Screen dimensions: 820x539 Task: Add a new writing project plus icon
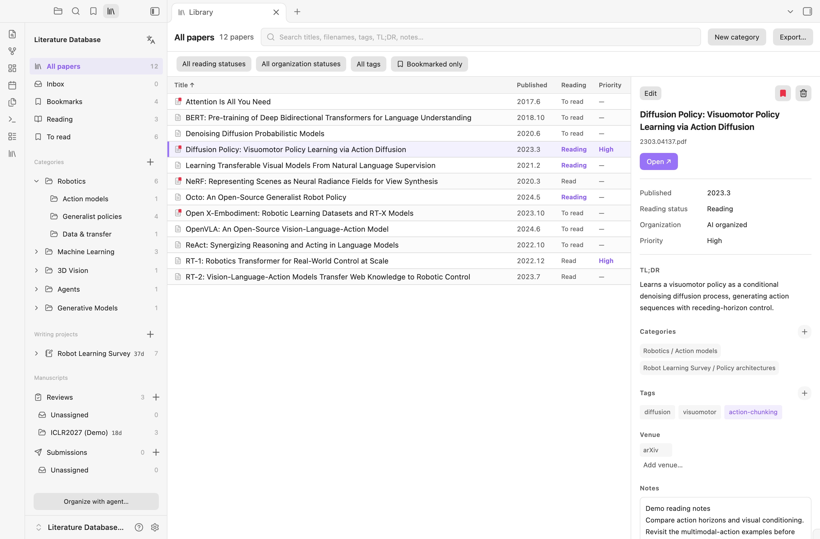point(150,334)
